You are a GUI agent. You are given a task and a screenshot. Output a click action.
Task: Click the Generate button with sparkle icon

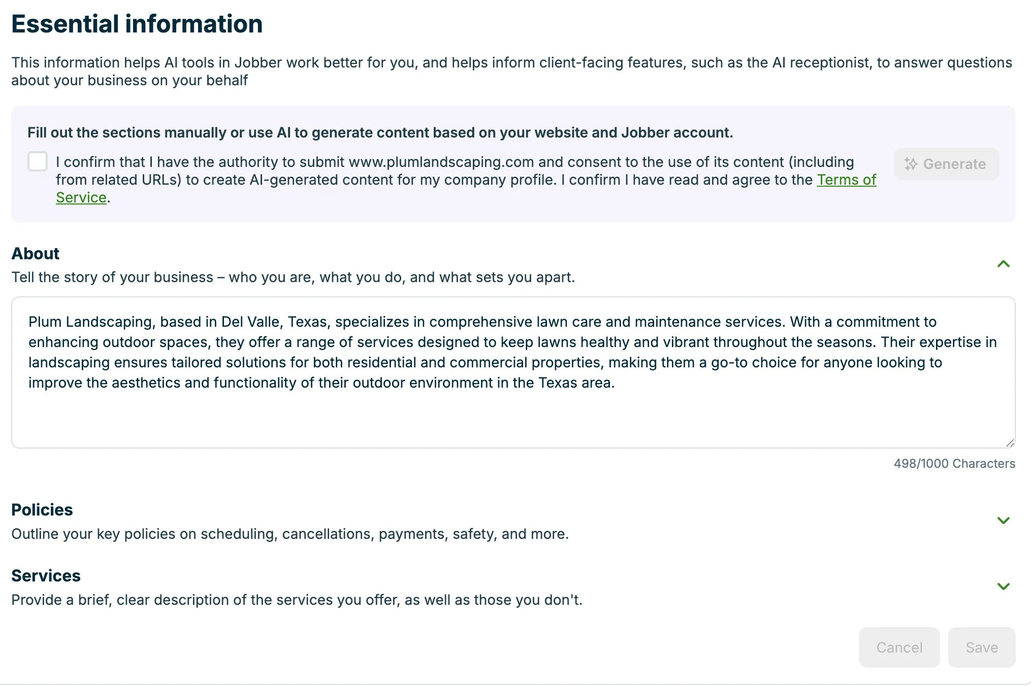pos(946,164)
